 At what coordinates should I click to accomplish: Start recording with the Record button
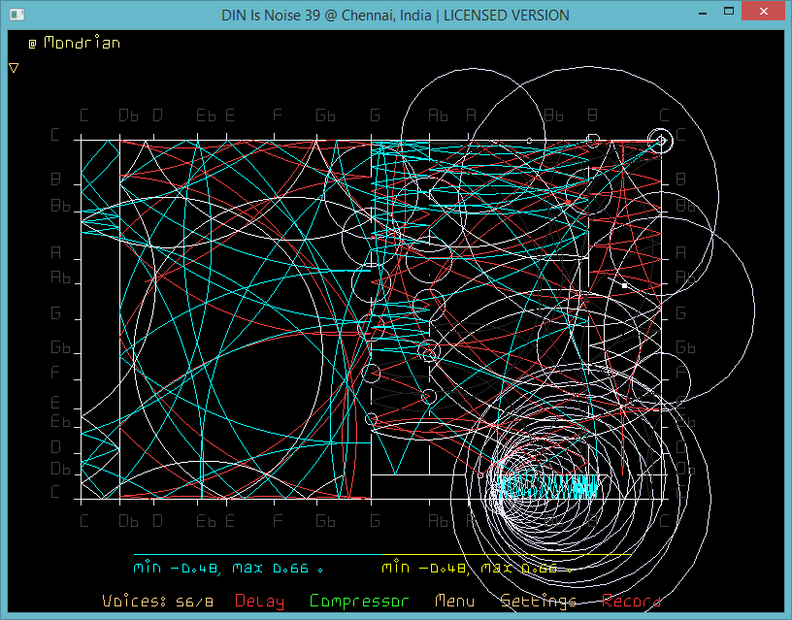click(632, 602)
